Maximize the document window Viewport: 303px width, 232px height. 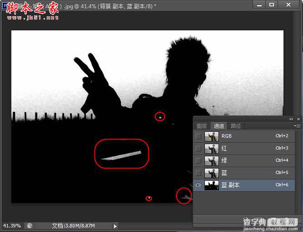(272, 5)
